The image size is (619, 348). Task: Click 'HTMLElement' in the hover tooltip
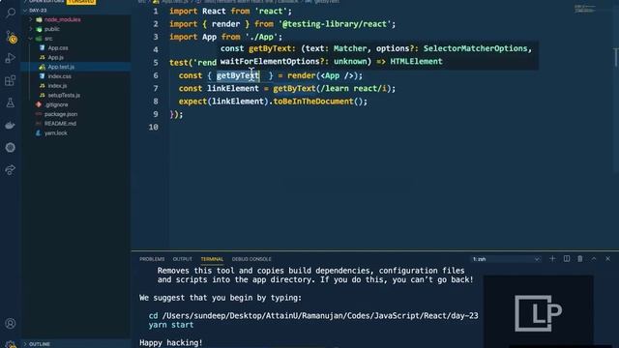(416, 62)
